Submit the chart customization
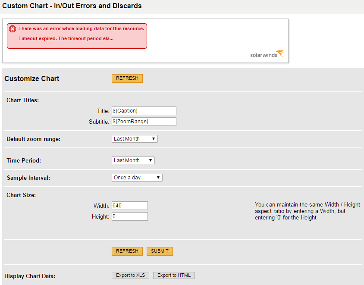364x285 pixels. pyautogui.click(x=160, y=251)
